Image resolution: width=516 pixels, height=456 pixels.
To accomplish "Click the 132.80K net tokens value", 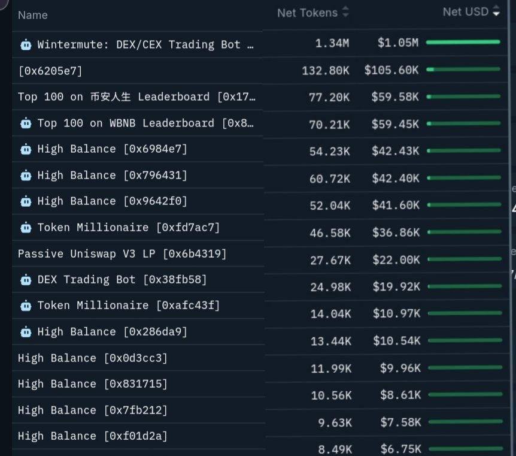I will click(x=326, y=71).
